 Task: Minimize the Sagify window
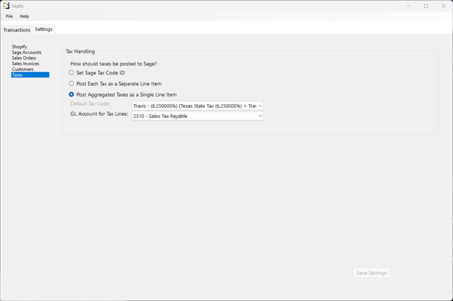pos(408,6)
